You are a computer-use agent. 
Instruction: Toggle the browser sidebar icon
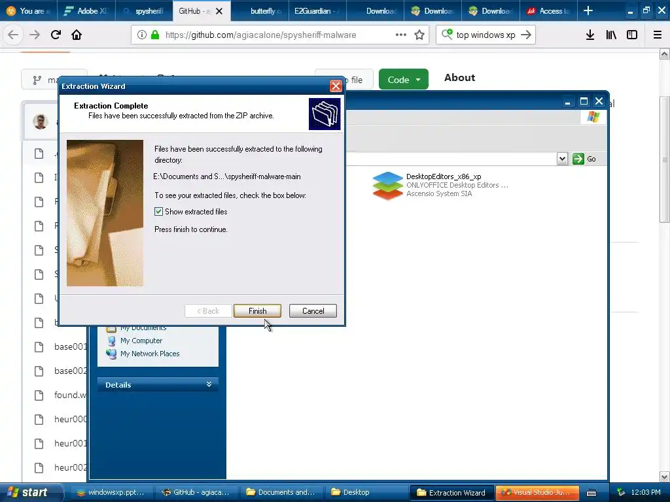632,35
